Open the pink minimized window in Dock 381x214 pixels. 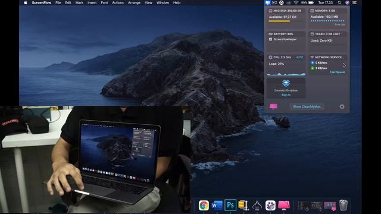tap(330, 206)
